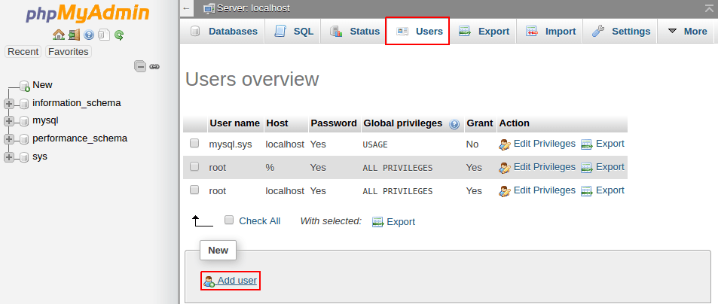Screen dimensions: 718x304
Task: Click the page-top collapse arrows icon
Action: (708, 8)
